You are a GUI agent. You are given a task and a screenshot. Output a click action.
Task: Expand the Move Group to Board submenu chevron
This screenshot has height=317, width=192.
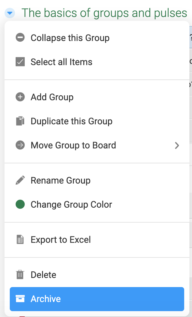pos(177,145)
